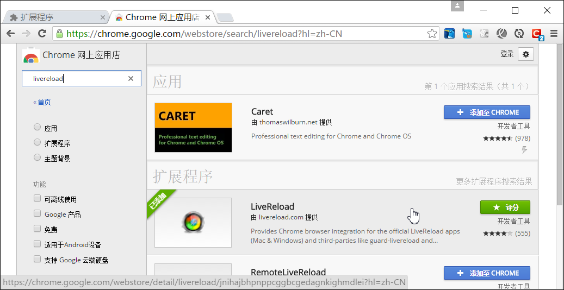Click Caret's star rating (978)

coord(506,138)
